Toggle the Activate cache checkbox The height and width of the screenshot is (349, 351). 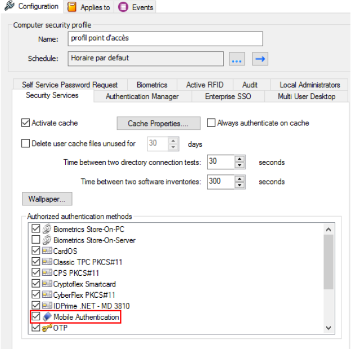pos(25,123)
